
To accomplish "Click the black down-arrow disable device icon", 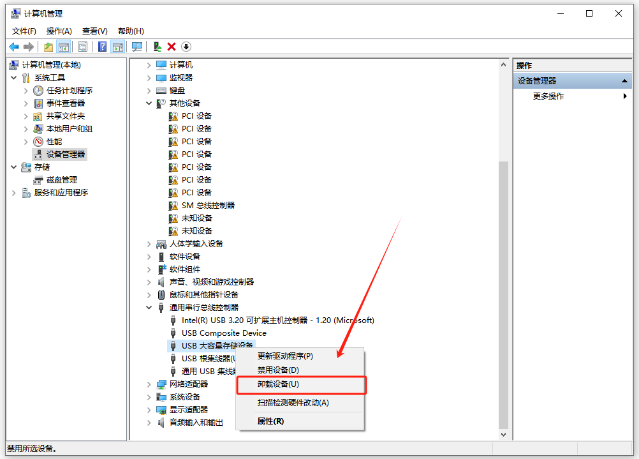I will click(x=186, y=47).
